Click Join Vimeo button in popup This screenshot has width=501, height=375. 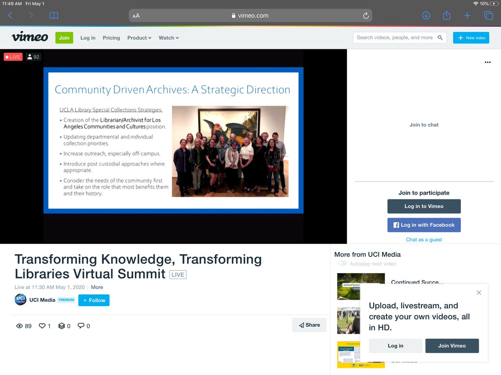452,346
